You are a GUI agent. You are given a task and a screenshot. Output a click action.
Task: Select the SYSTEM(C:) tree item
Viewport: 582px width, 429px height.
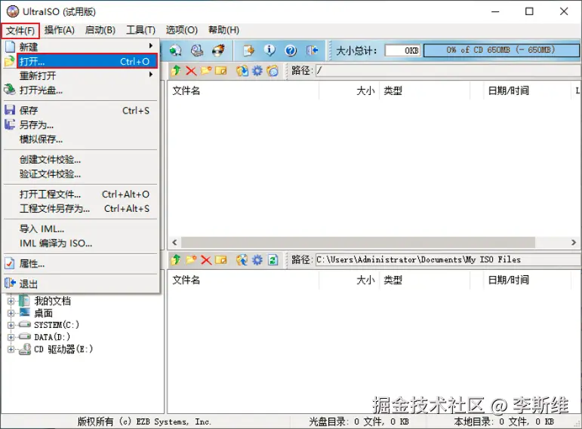click(x=57, y=325)
